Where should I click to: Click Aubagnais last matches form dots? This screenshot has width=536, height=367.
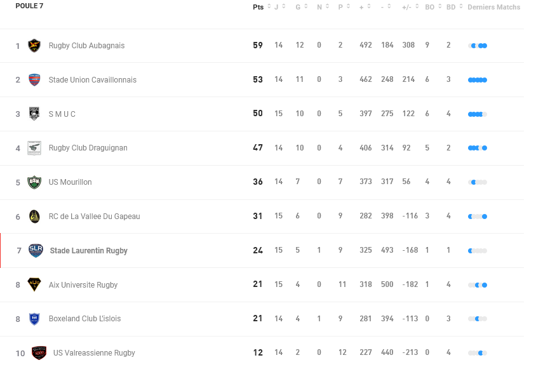[x=478, y=46]
